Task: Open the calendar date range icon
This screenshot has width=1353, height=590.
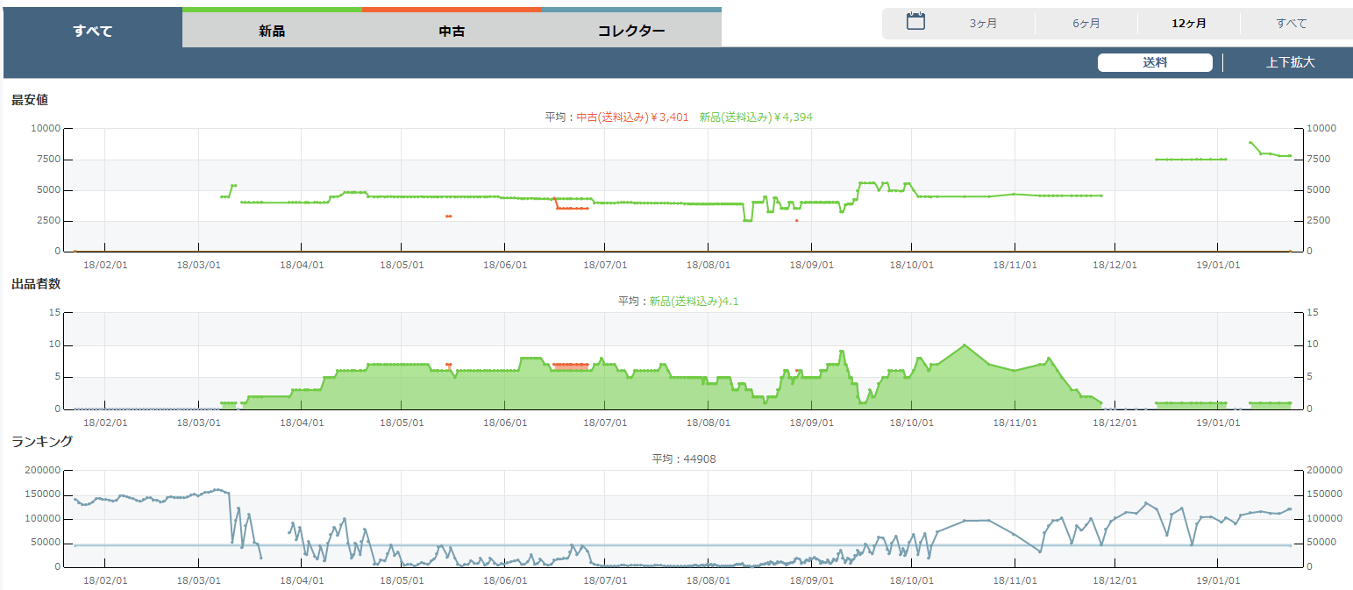Action: [915, 22]
